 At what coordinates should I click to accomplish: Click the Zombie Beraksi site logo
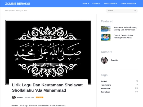pyautogui.click(x=17, y=4)
